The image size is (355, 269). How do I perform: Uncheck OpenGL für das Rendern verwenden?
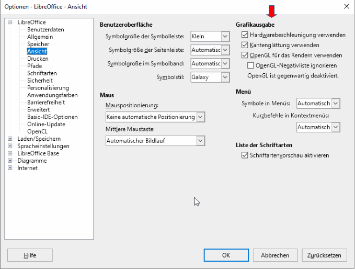click(x=245, y=55)
